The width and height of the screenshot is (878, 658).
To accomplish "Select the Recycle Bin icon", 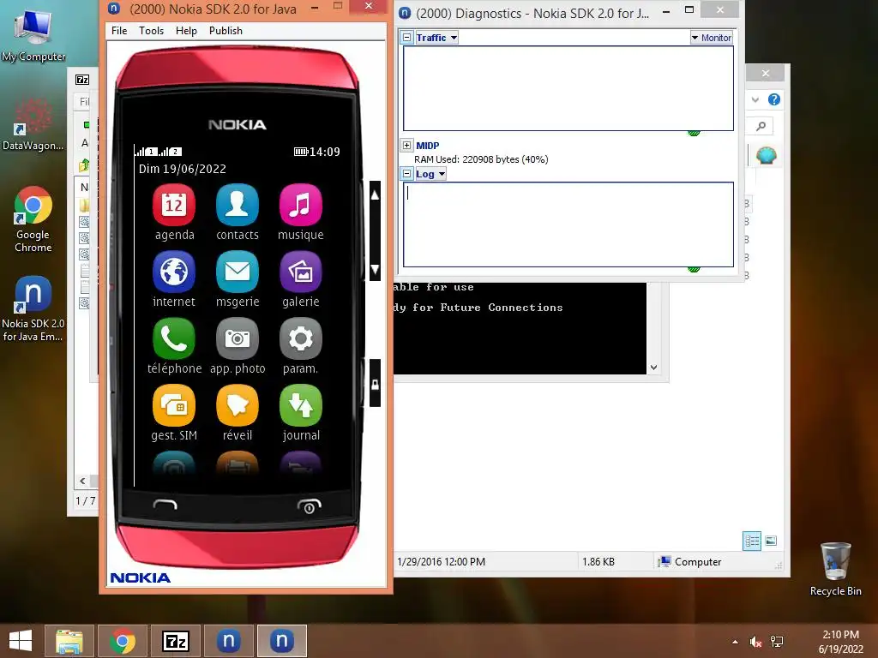I will point(835,569).
